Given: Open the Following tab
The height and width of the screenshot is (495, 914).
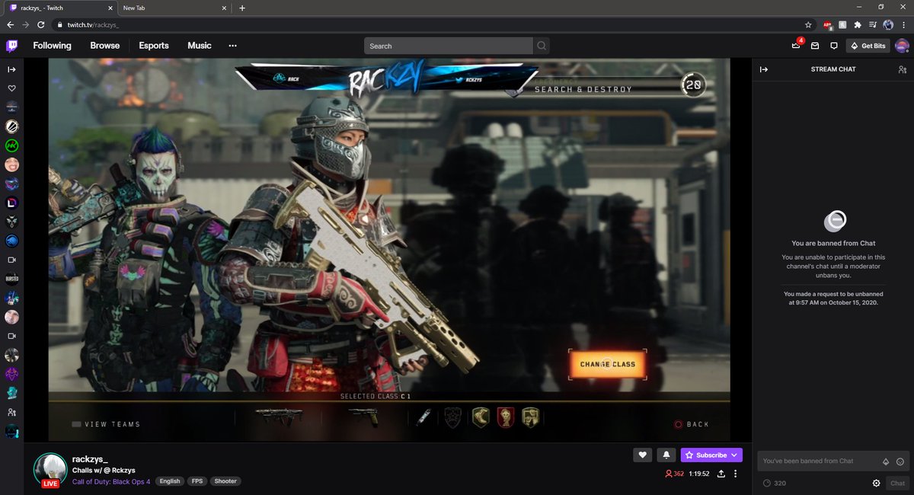Looking at the screenshot, I should pos(52,46).
